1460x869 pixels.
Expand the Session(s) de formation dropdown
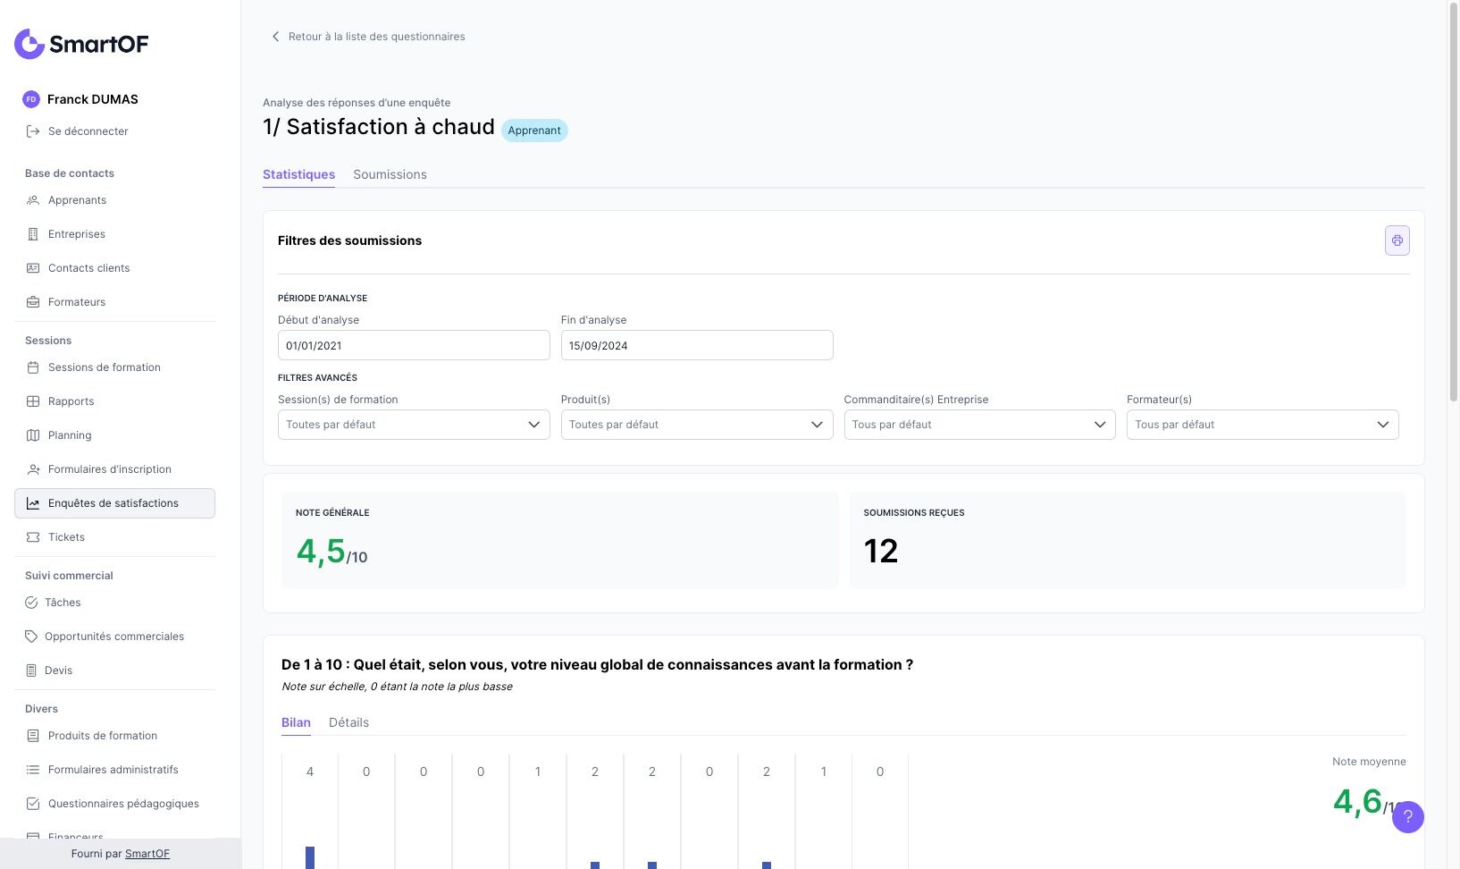click(x=414, y=425)
